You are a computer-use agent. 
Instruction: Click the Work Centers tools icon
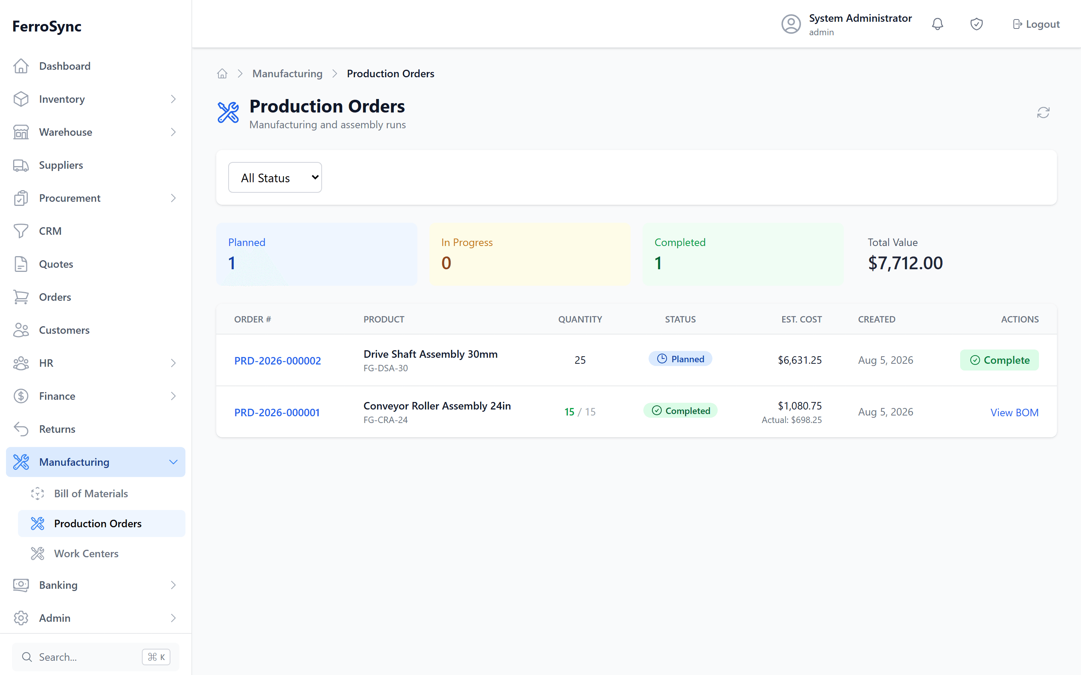(x=38, y=553)
